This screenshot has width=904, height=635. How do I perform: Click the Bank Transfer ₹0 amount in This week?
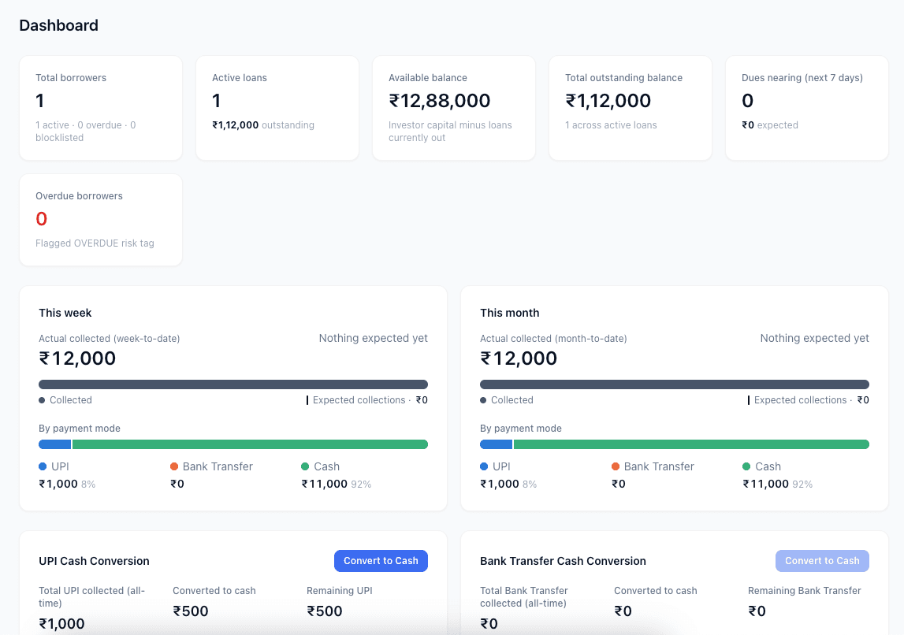(x=177, y=484)
